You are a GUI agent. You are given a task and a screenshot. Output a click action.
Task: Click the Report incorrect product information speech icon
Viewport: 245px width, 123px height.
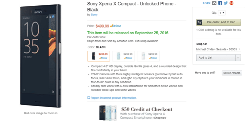88,98
